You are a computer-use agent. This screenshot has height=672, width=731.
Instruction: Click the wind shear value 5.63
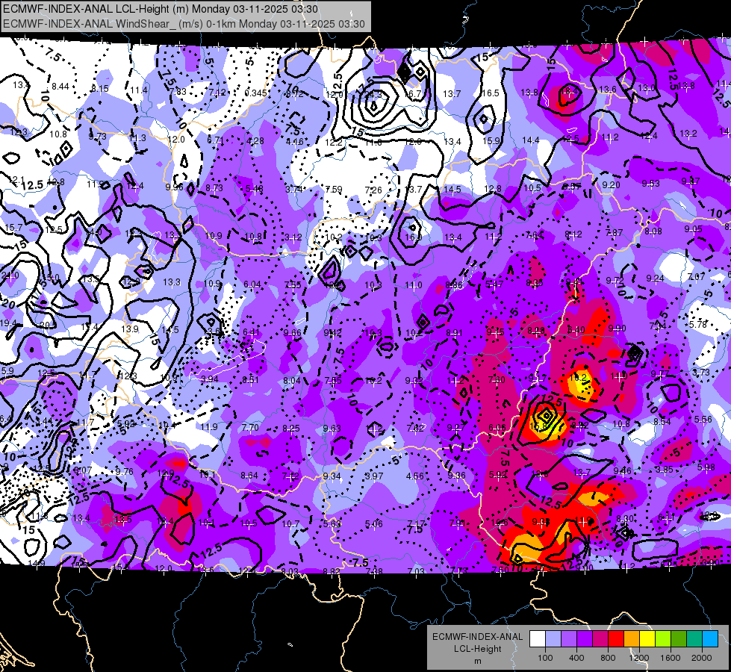pyautogui.click(x=332, y=523)
